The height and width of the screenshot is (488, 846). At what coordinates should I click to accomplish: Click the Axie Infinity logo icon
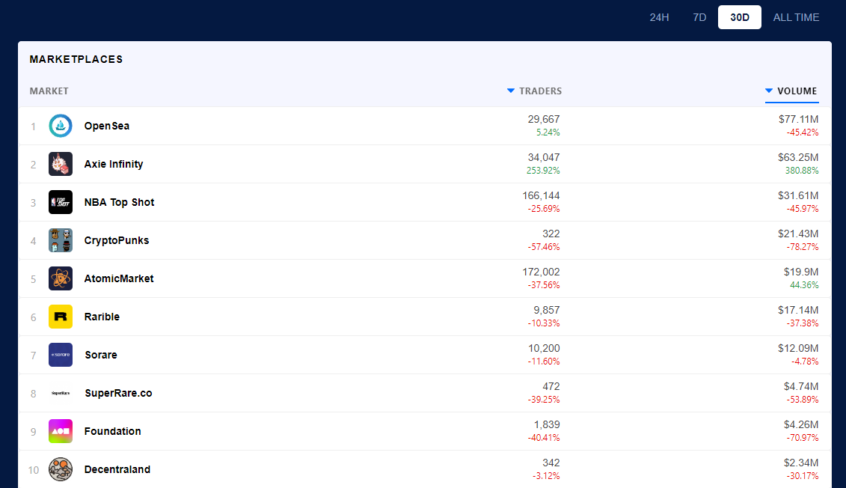(x=61, y=164)
